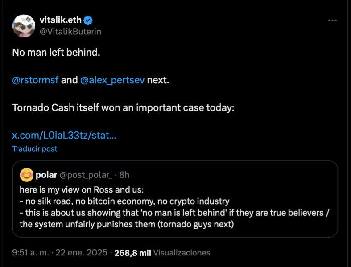Click Traducir post to translate
This screenshot has height=267, width=351.
(x=34, y=148)
